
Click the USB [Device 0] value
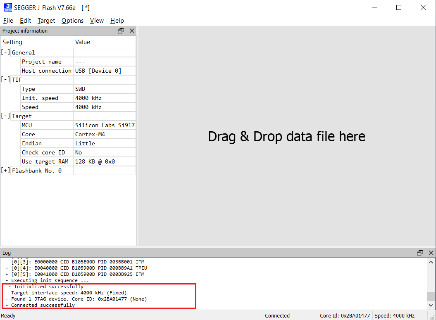[x=98, y=71]
